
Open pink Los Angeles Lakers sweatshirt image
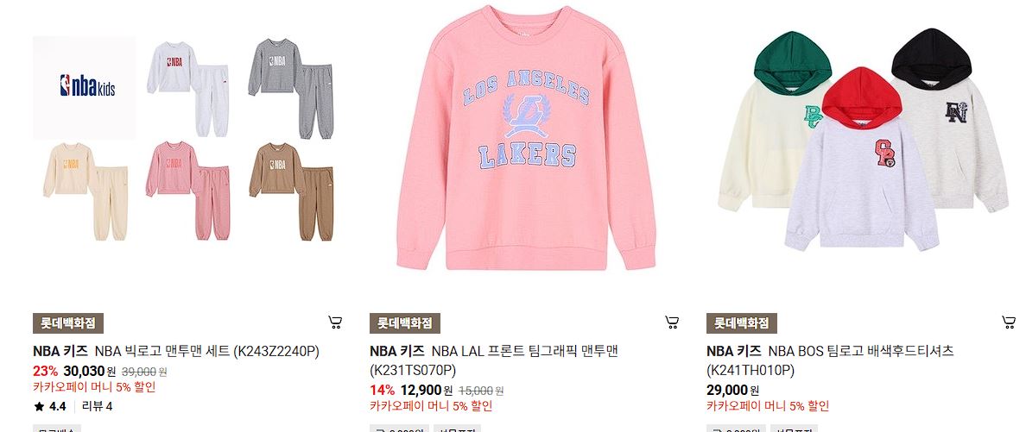[526, 139]
